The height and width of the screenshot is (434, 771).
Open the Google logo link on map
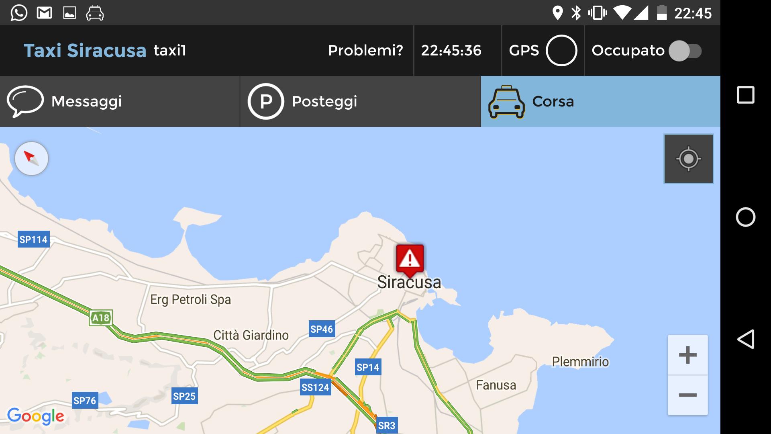coord(36,416)
